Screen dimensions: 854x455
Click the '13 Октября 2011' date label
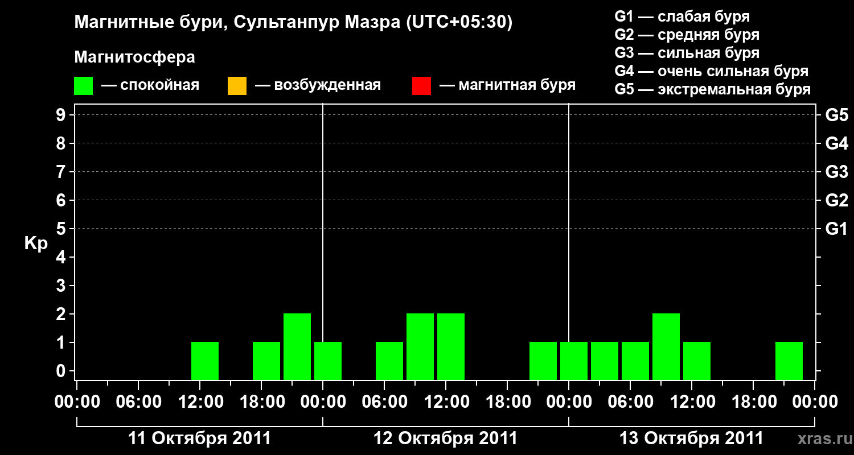pyautogui.click(x=691, y=439)
